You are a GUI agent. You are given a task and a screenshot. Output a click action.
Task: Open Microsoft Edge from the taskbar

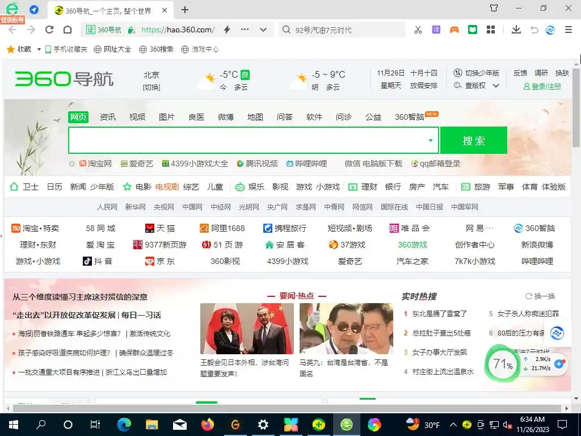124,425
